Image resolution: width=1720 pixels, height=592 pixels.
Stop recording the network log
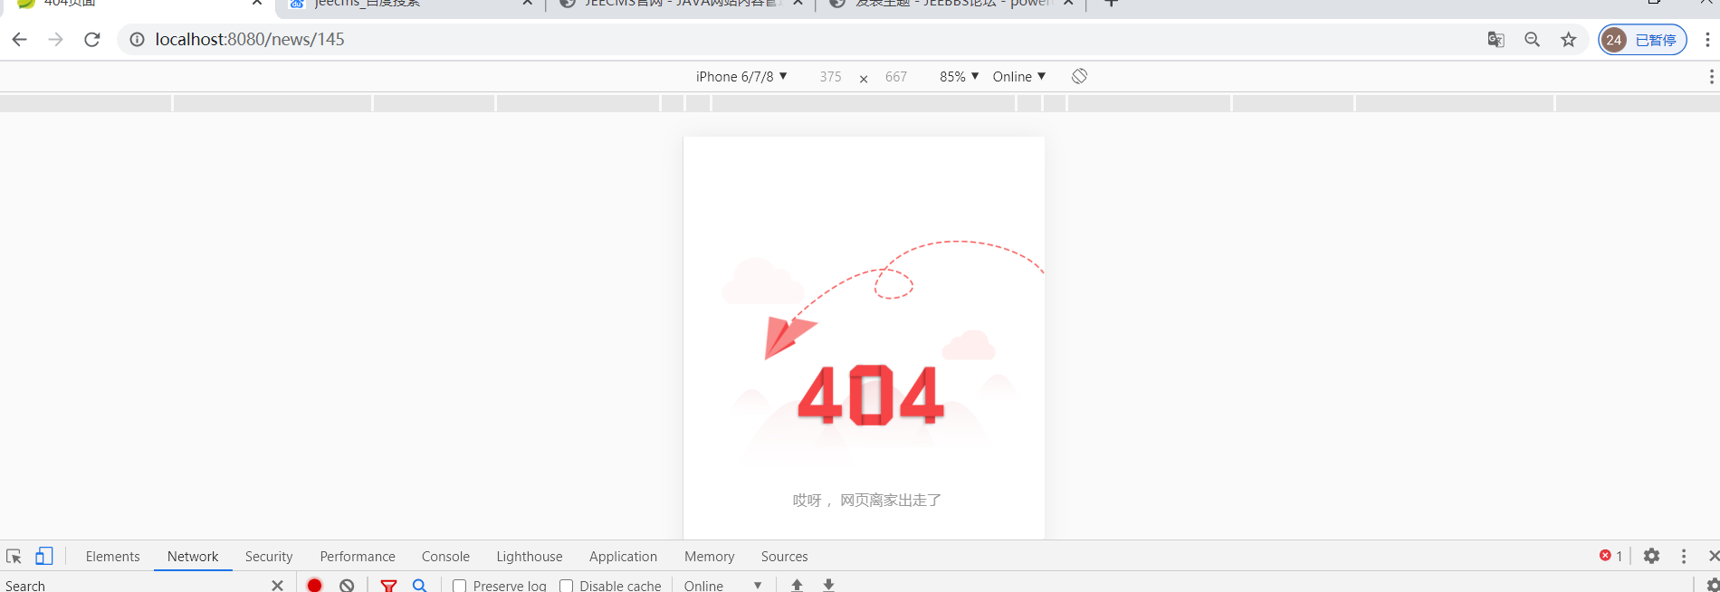[x=315, y=585]
